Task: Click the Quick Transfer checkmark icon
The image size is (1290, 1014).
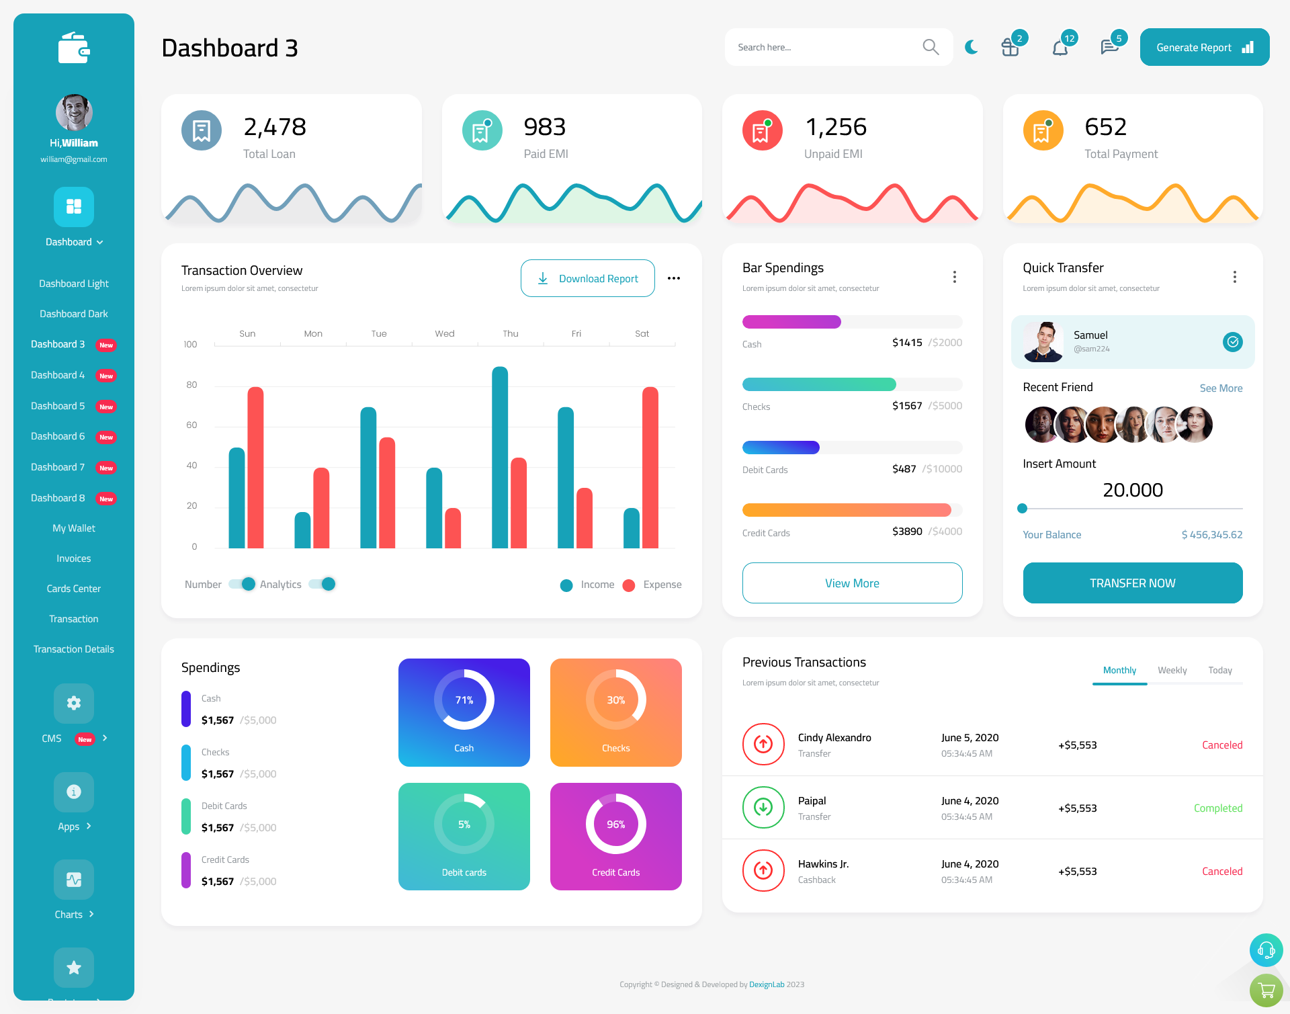Action: (x=1232, y=341)
